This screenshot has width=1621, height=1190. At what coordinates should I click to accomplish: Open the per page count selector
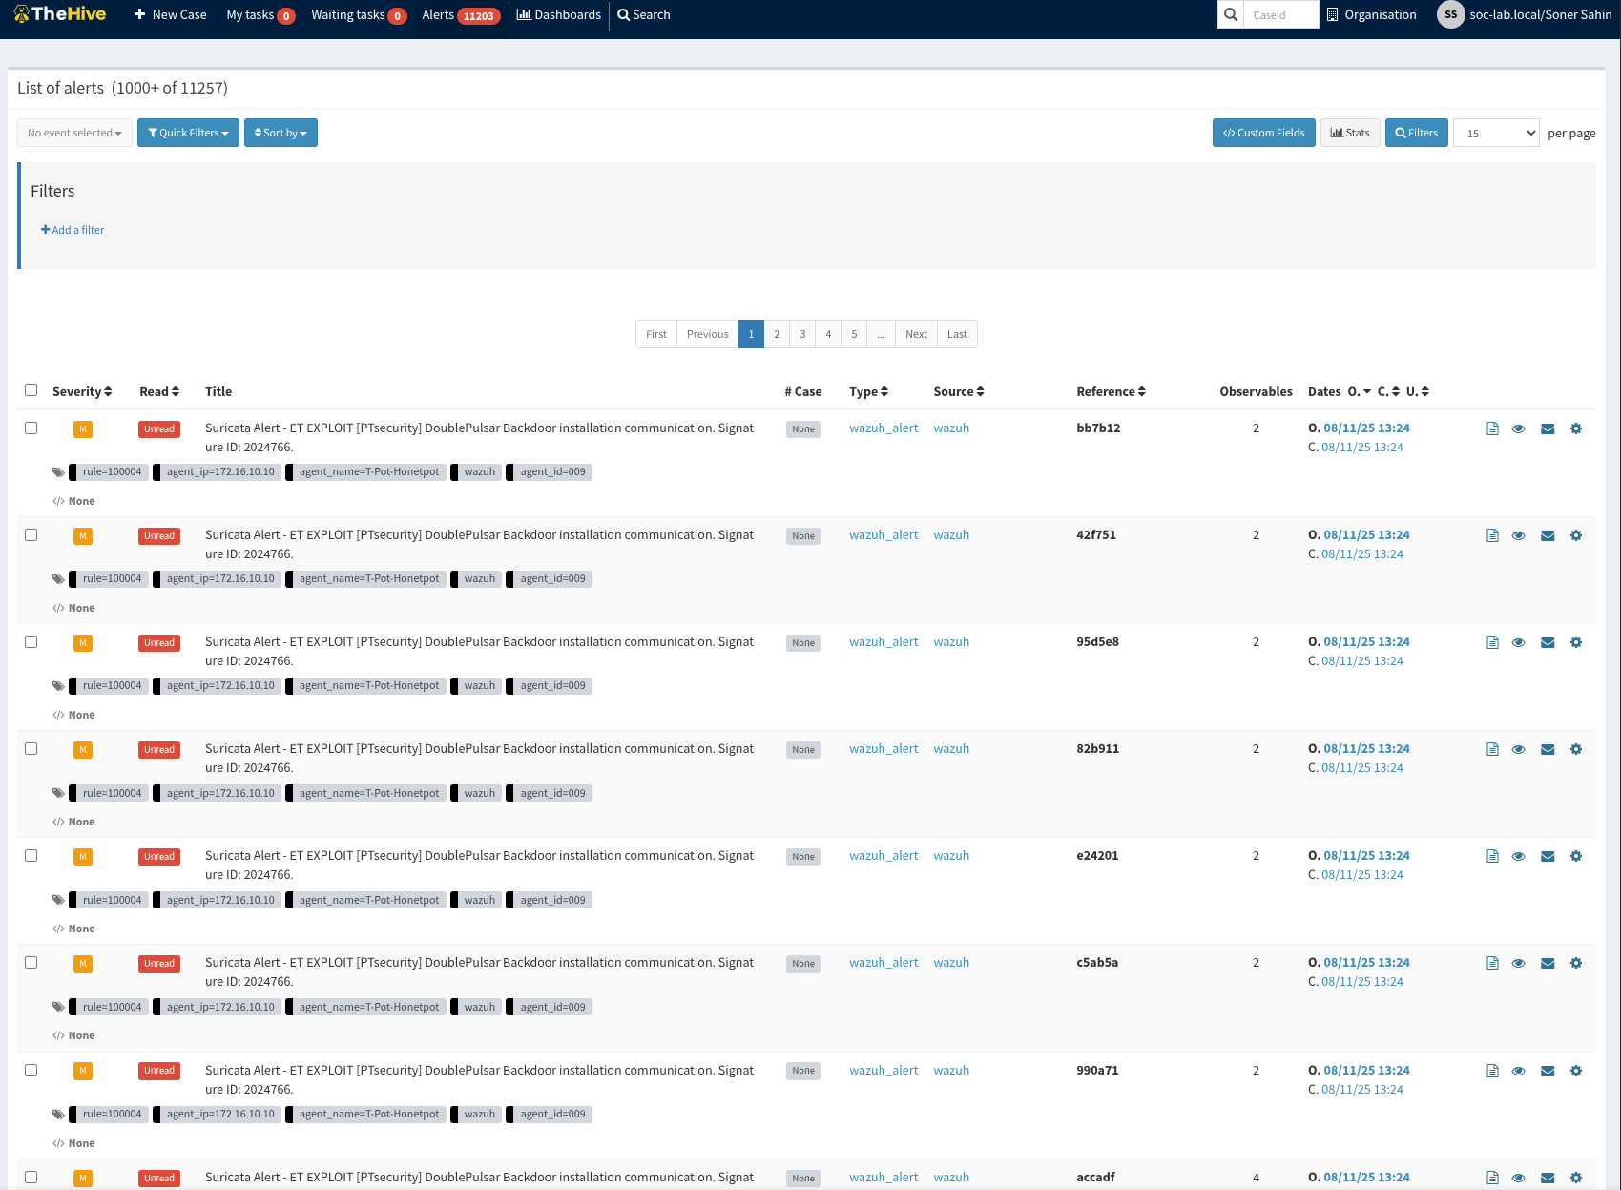[x=1495, y=133]
